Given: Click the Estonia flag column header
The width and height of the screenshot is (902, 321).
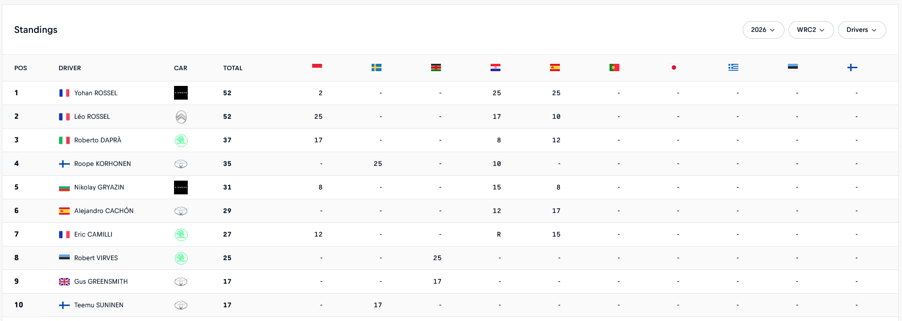Looking at the screenshot, I should (x=793, y=67).
